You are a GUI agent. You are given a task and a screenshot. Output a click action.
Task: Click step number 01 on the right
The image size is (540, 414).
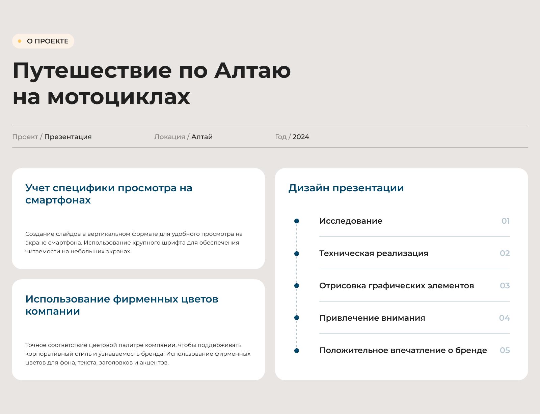(506, 221)
